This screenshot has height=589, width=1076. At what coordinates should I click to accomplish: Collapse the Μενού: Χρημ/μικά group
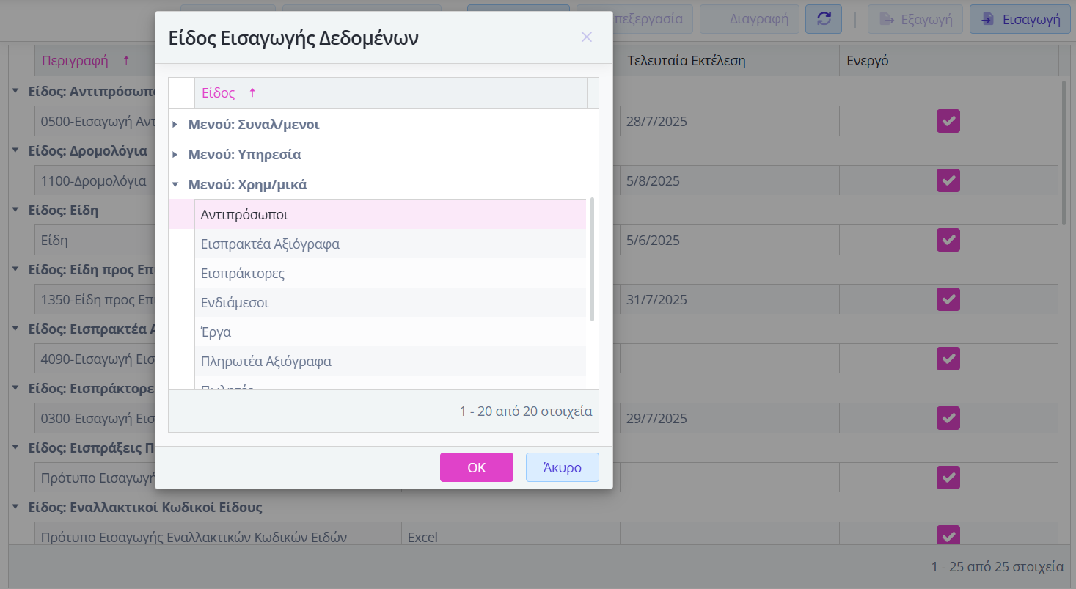tap(175, 185)
